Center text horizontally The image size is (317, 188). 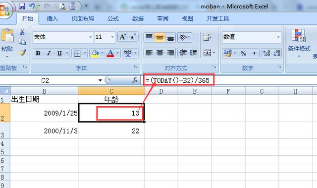[159, 53]
